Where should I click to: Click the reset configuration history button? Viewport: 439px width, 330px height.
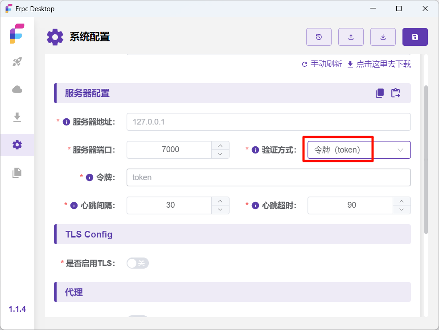[x=319, y=37]
